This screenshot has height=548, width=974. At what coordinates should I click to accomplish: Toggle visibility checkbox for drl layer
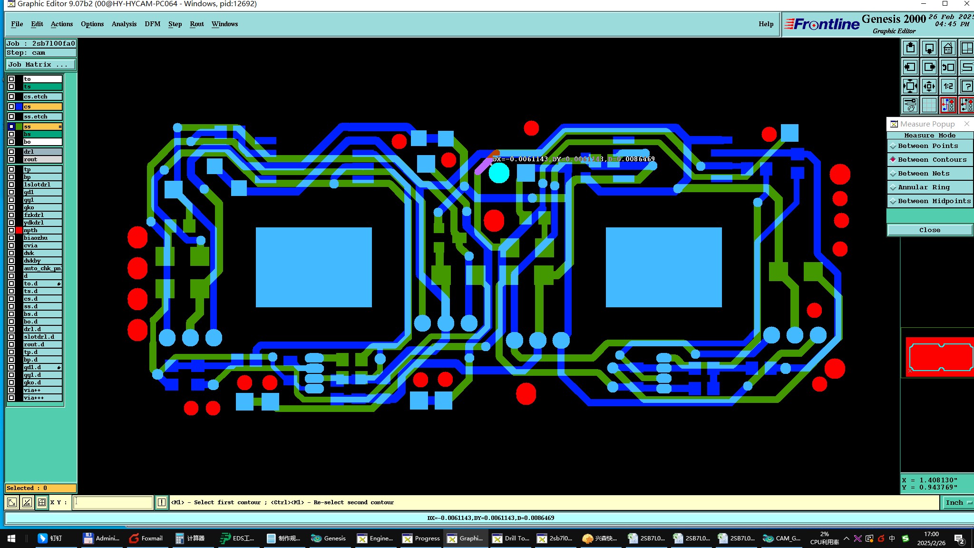[11, 152]
